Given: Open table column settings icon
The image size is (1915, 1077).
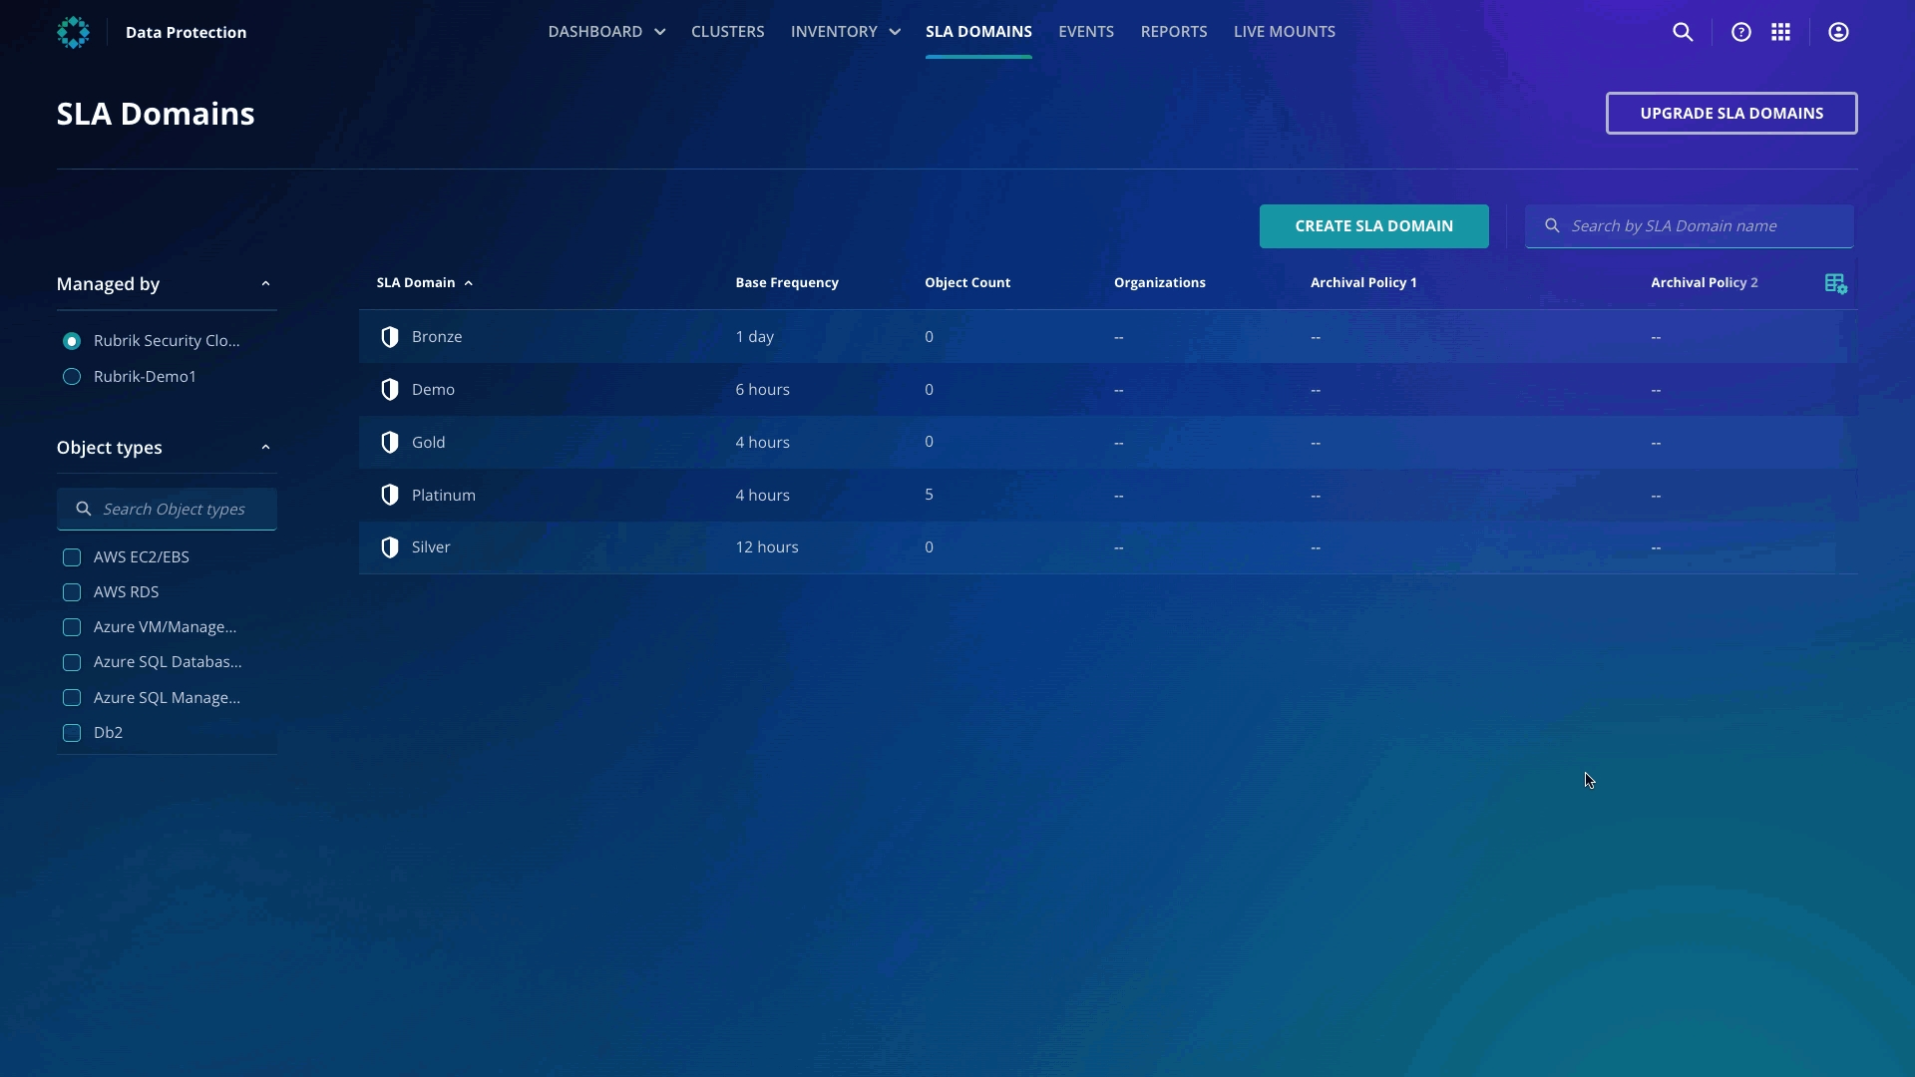Looking at the screenshot, I should click(1835, 284).
